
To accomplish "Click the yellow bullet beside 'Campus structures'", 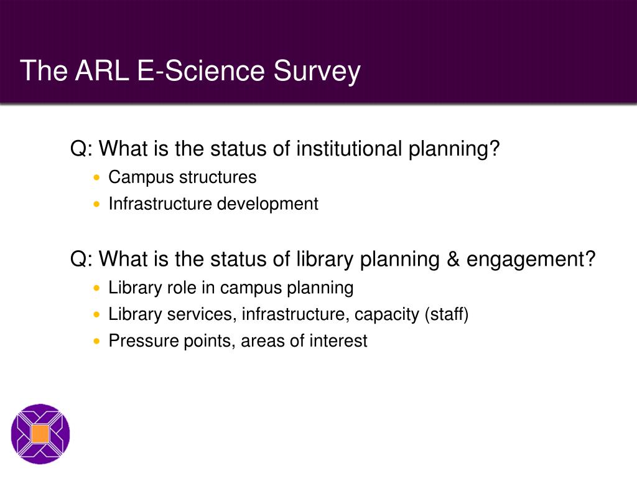I will [x=96, y=177].
